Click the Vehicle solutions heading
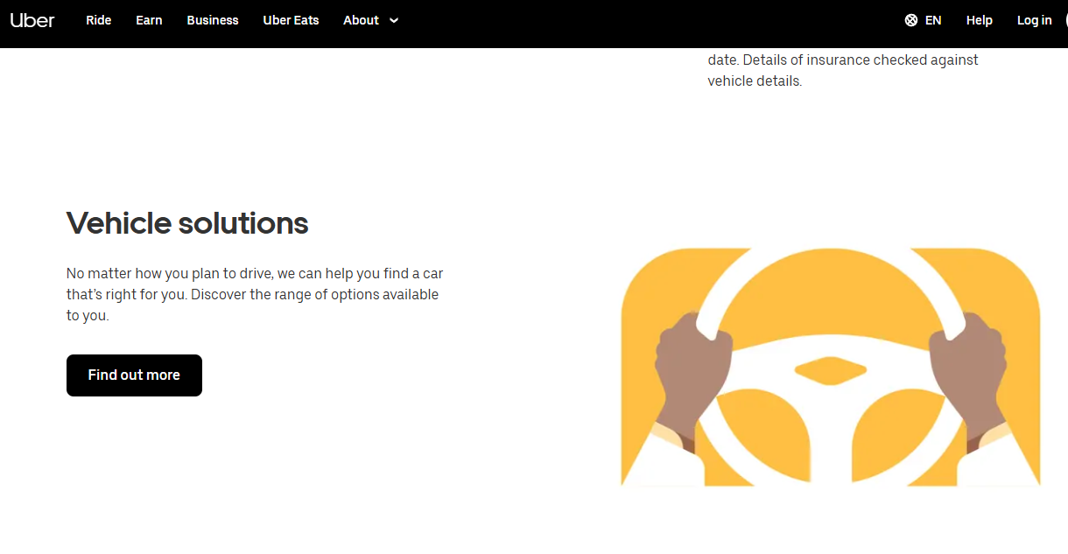The image size is (1068, 554). (187, 223)
